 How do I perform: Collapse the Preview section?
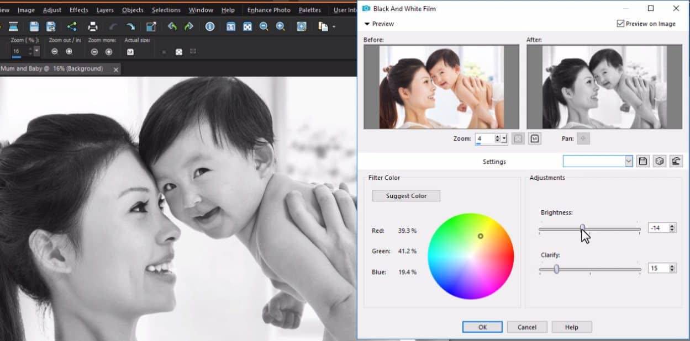[x=367, y=24]
